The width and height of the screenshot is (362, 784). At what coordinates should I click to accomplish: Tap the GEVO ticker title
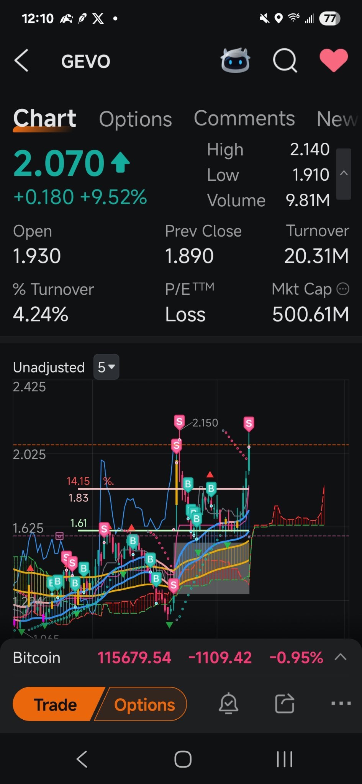click(x=86, y=61)
